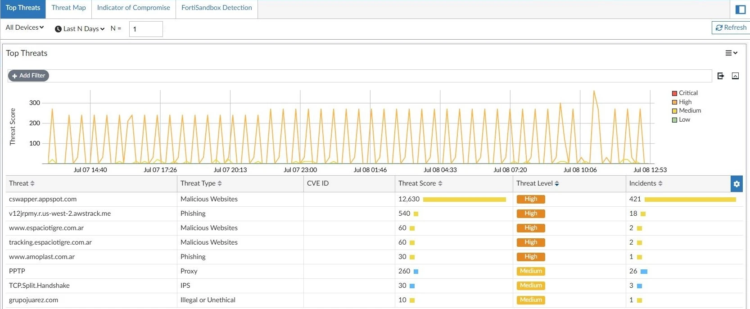
Task: Click the save chart as image icon
Action: pyautogui.click(x=735, y=76)
